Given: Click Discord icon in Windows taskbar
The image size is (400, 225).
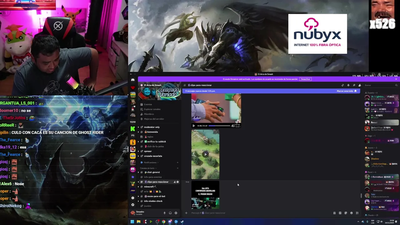Looking at the screenshot, I should (170, 222).
